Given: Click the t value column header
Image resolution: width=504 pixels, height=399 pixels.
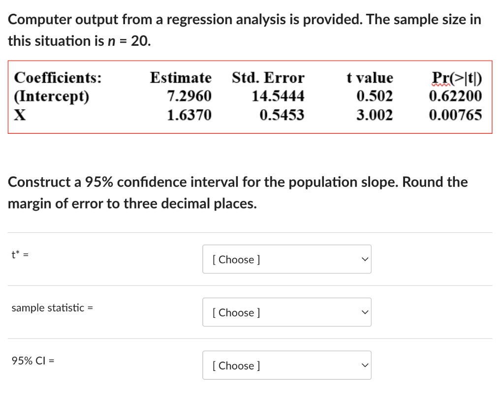Looking at the screenshot, I should click(370, 78).
